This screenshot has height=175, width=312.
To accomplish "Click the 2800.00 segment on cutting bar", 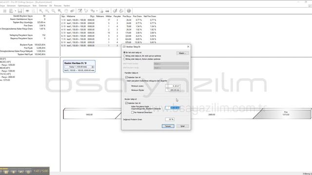I will [x=212, y=115].
